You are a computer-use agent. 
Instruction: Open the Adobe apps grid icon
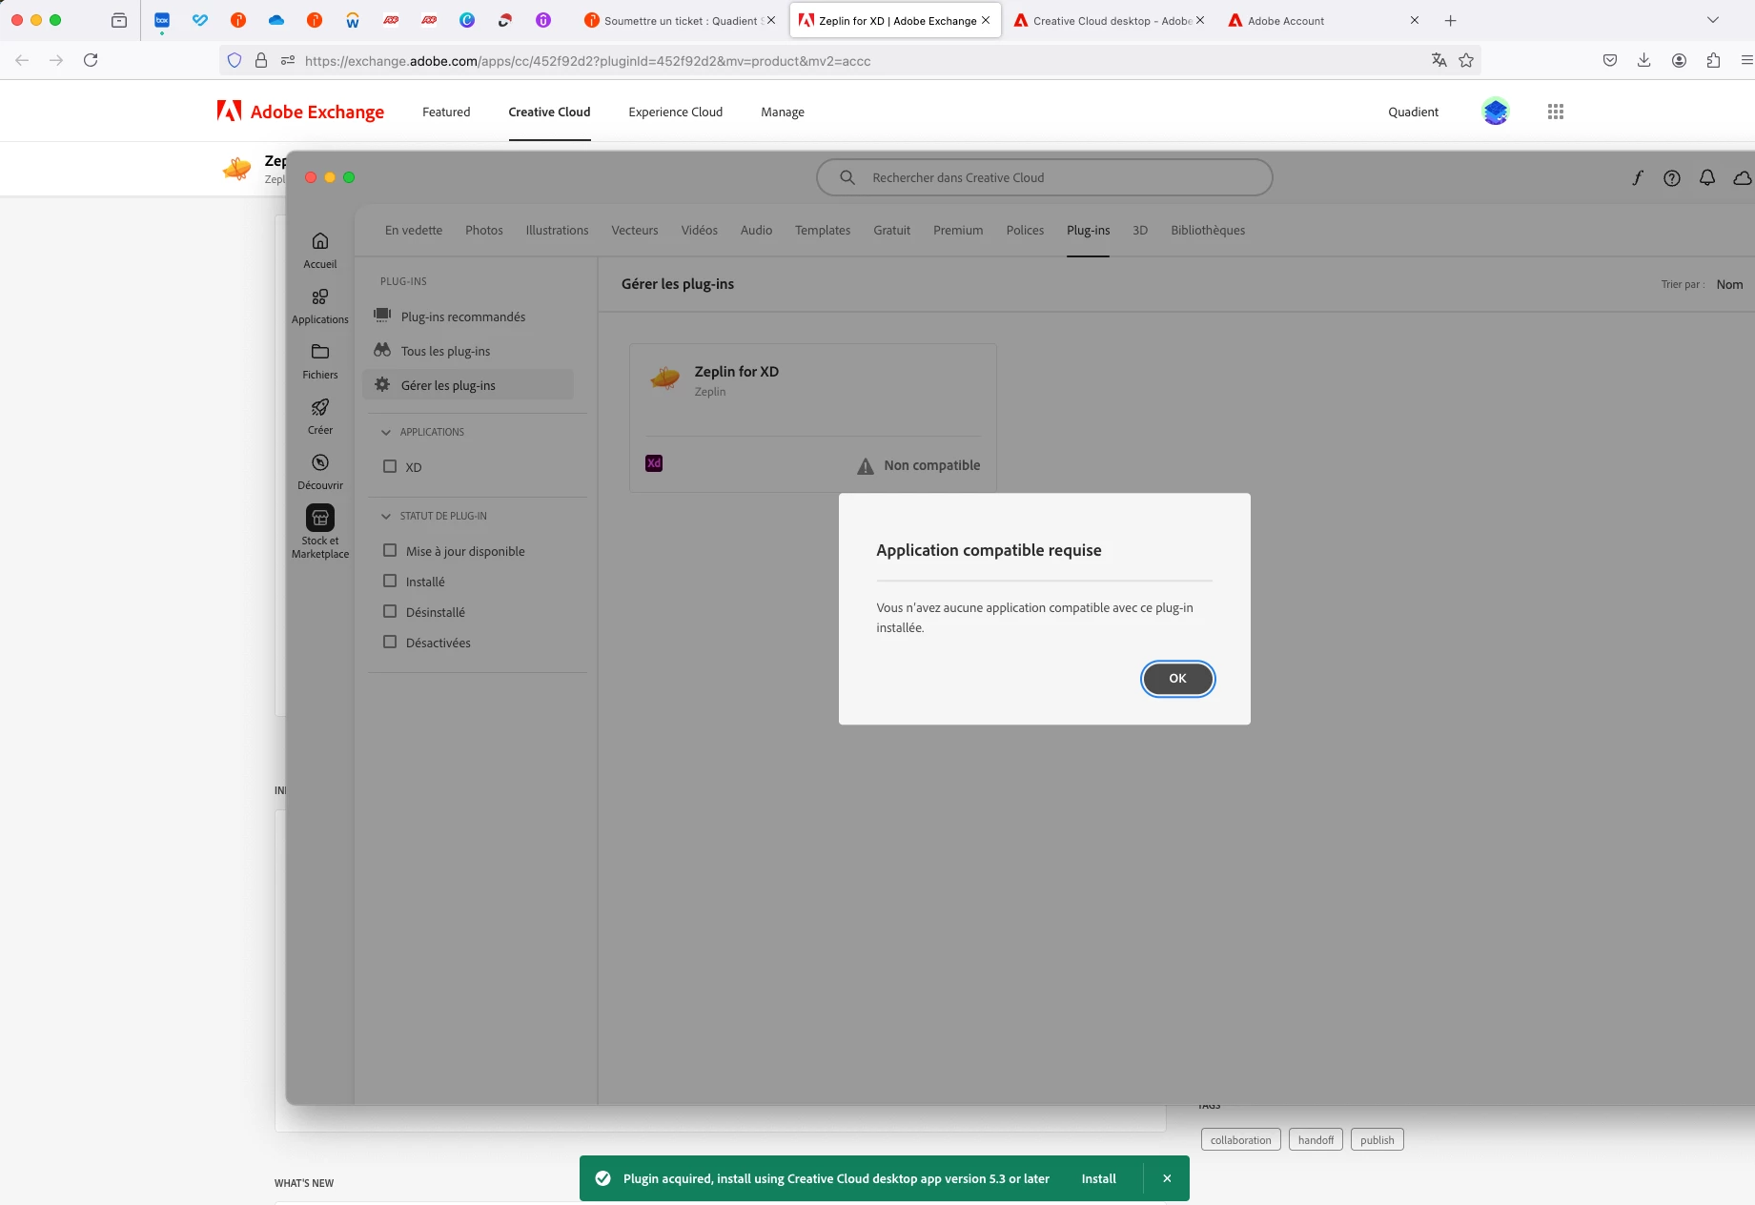point(1556,112)
